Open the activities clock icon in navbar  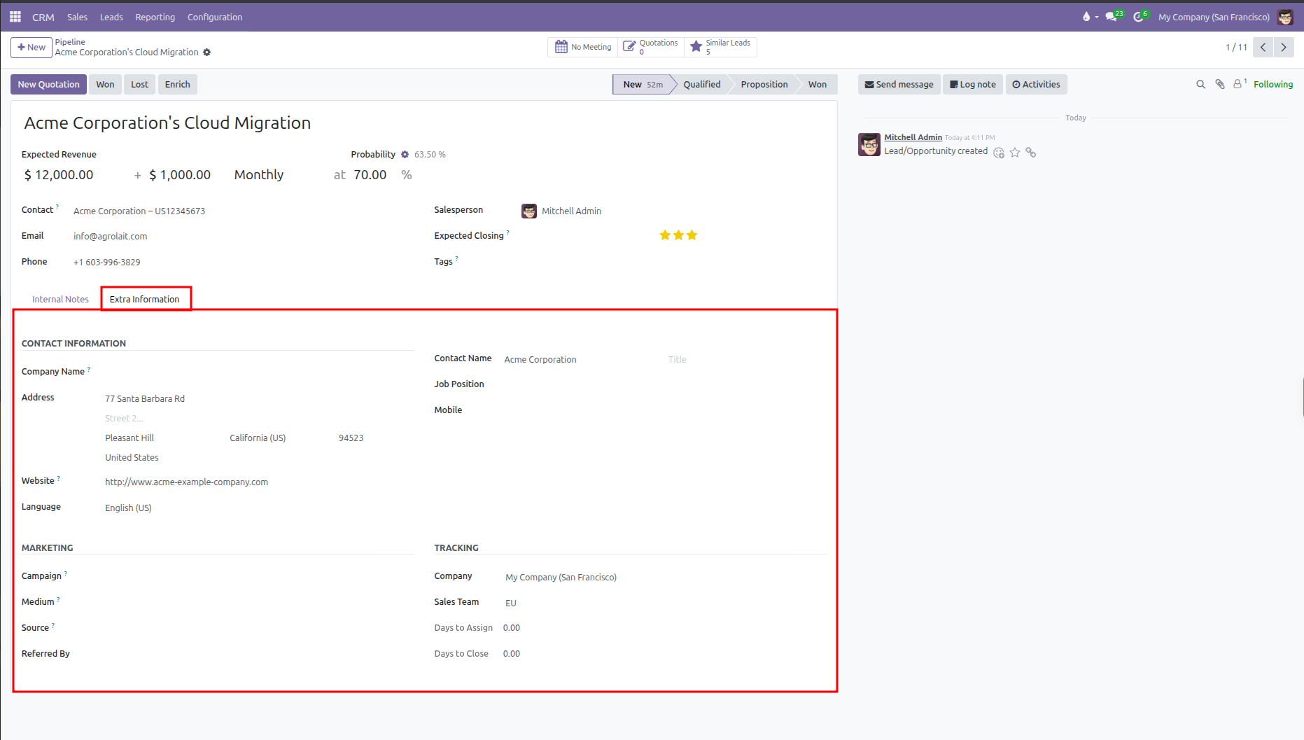tap(1141, 16)
